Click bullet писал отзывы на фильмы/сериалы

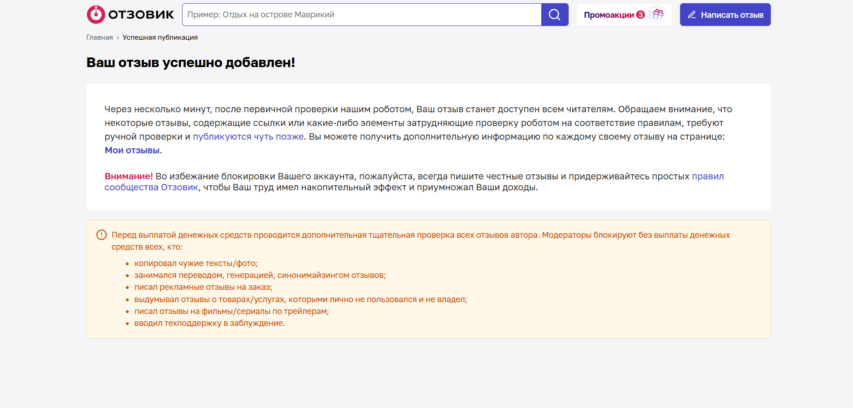(x=231, y=311)
